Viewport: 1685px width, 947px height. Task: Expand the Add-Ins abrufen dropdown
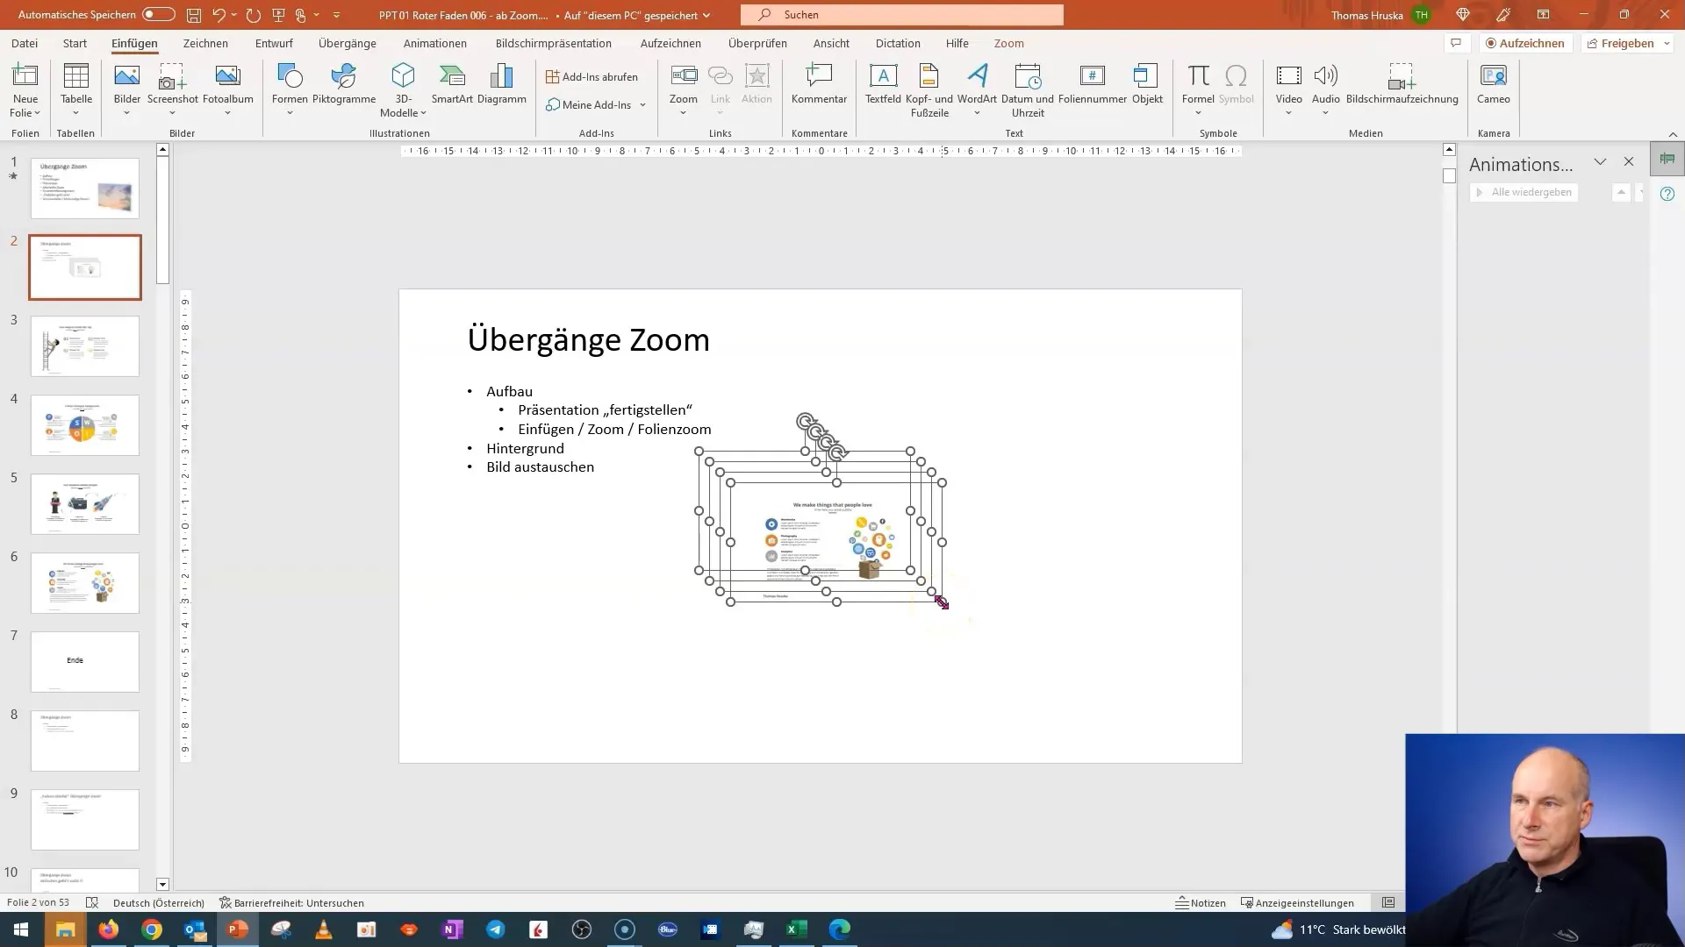coord(591,75)
